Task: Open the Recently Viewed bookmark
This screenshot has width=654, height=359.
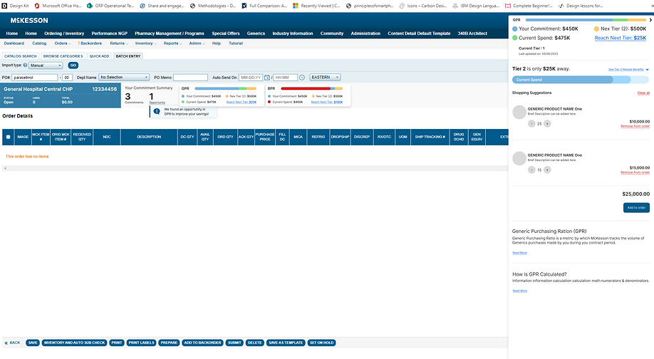Action: (x=316, y=6)
